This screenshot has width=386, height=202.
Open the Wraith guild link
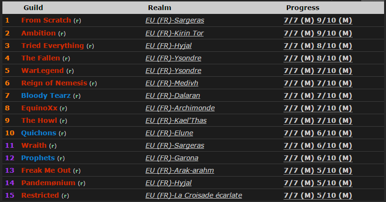tap(33, 145)
